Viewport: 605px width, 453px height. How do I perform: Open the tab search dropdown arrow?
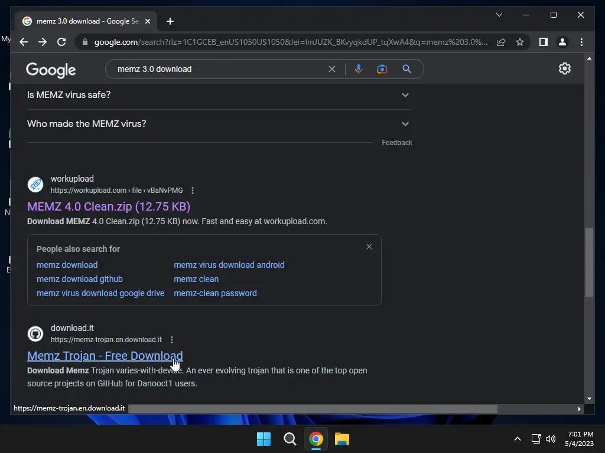(x=499, y=15)
